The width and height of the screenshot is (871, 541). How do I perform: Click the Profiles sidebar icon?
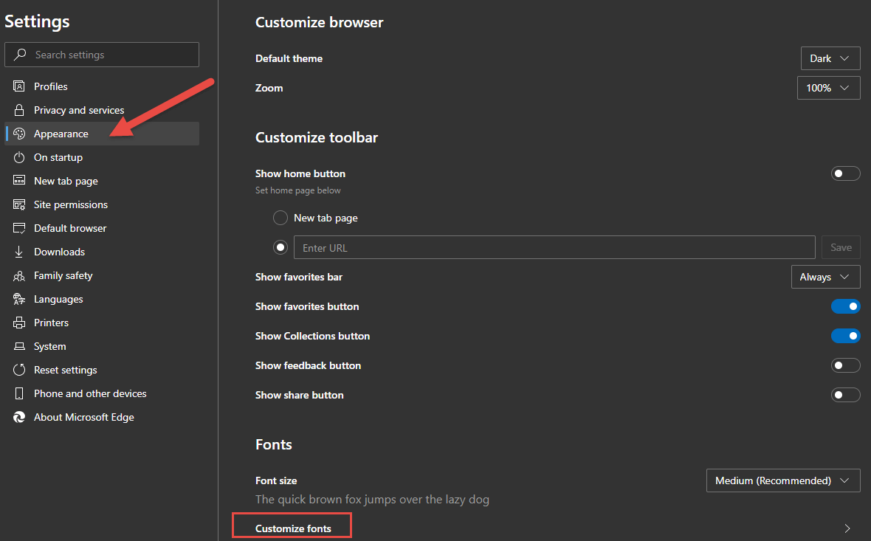18,86
